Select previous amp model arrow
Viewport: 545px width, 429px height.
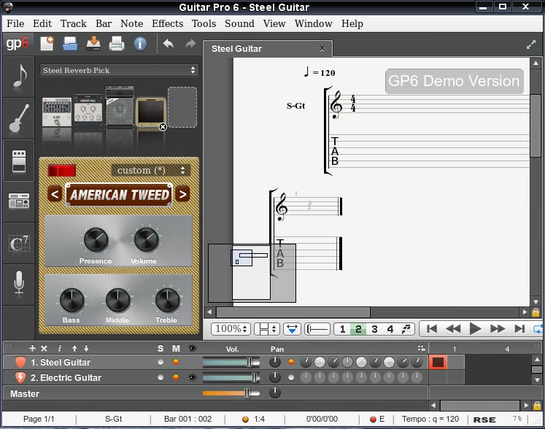(55, 194)
